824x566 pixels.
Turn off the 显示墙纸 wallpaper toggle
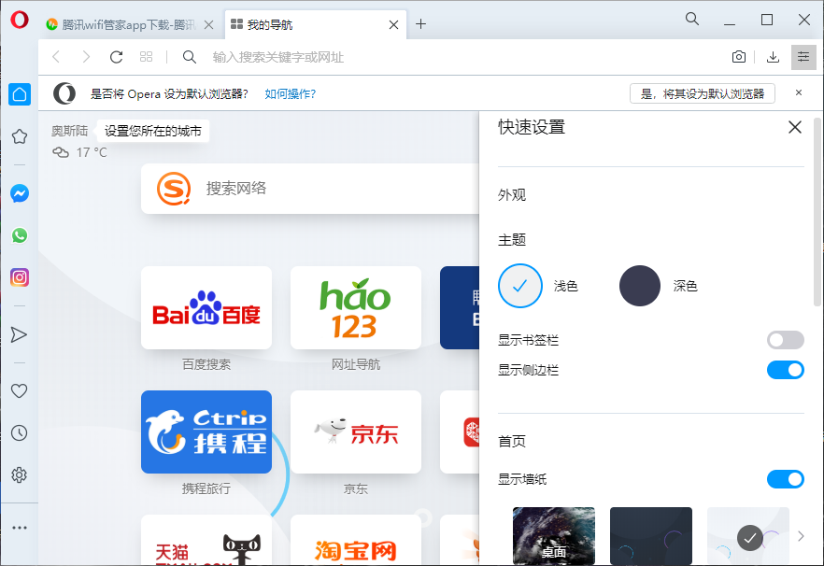pyautogui.click(x=786, y=479)
